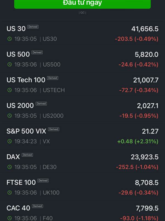
Task: Click the clock icon in DAX row
Action: tap(10, 167)
